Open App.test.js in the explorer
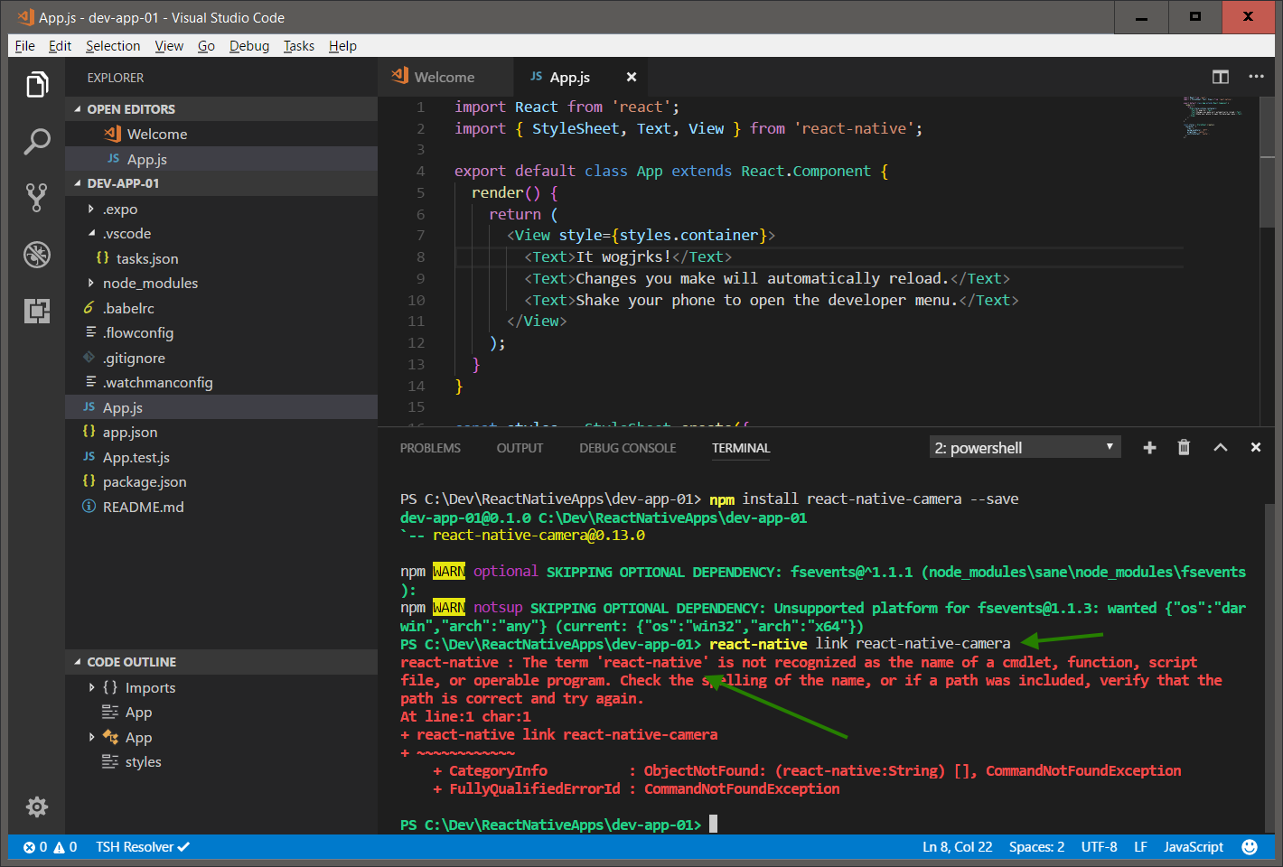 pos(221,457)
